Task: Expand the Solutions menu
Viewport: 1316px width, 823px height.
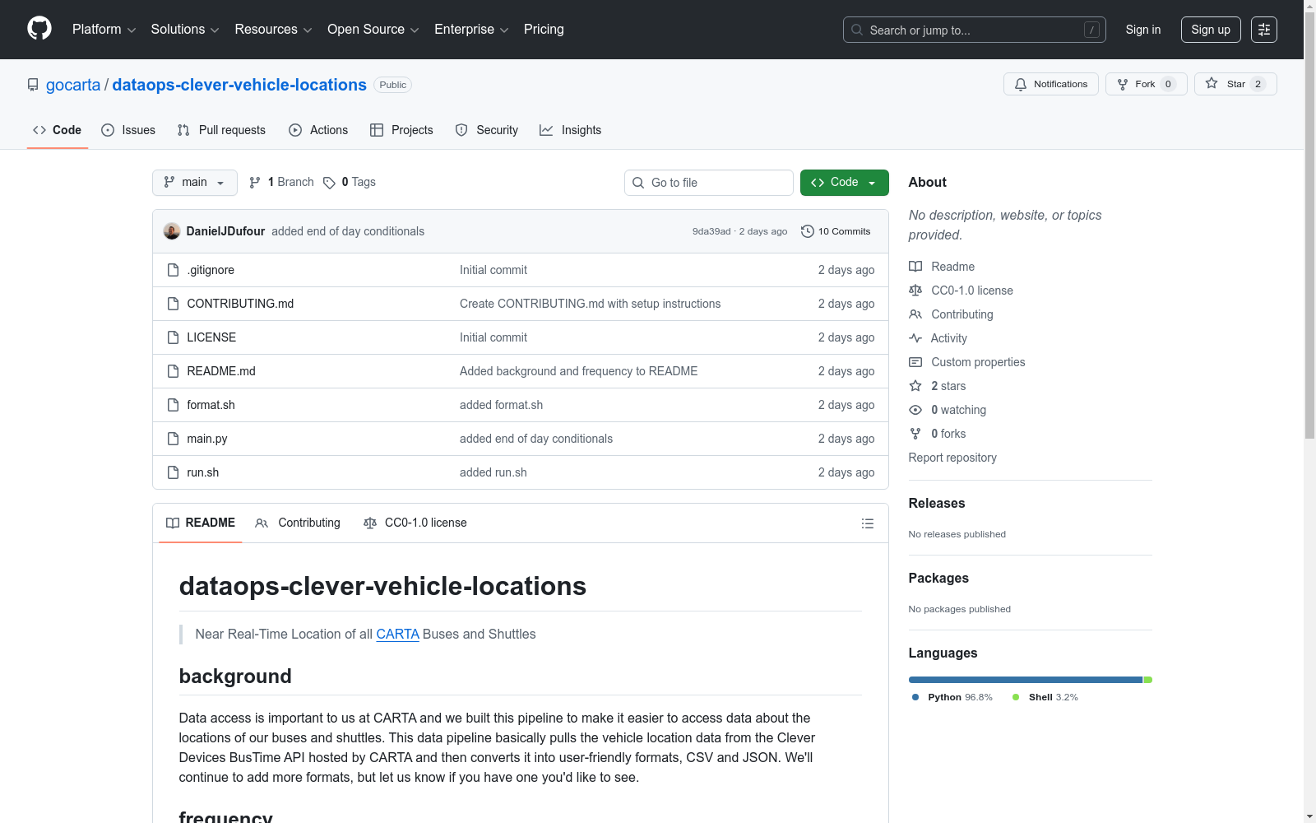Action: pyautogui.click(x=185, y=30)
